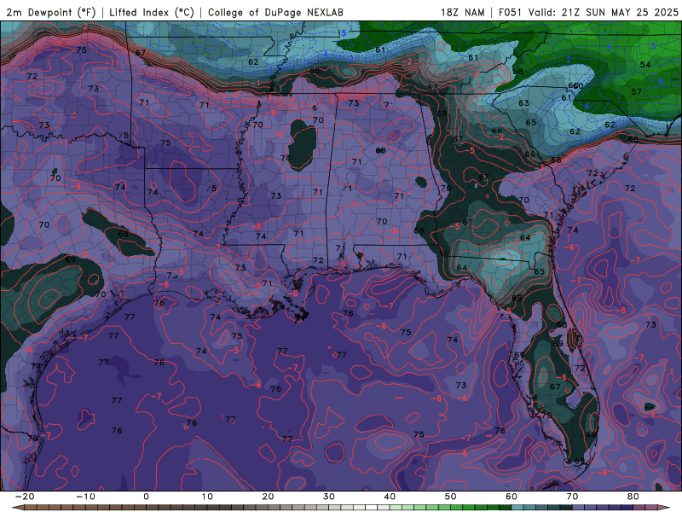Select the "College of DuPage NEXLAB" label
Screen dimensions: 682x512
click(x=275, y=12)
